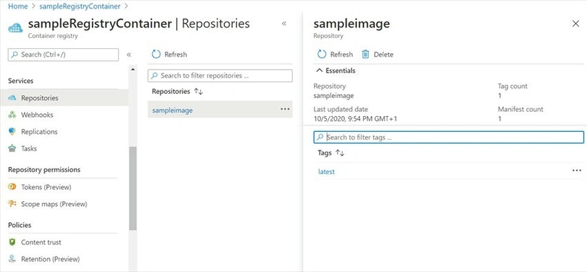Open the ellipsis menu for latest tag
This screenshot has width=587, height=272.
pos(577,171)
